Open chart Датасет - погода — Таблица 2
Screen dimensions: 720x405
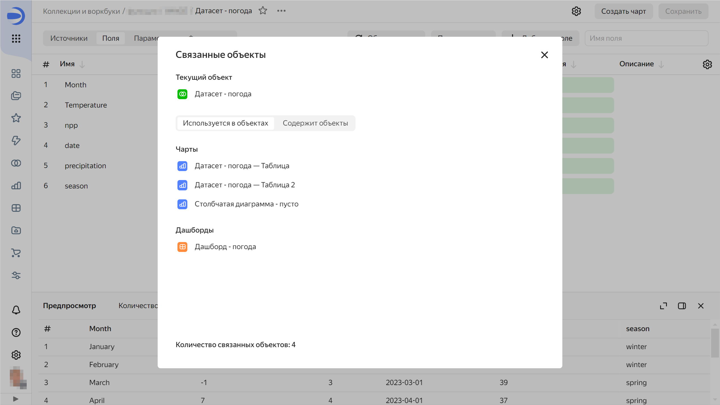[244, 185]
